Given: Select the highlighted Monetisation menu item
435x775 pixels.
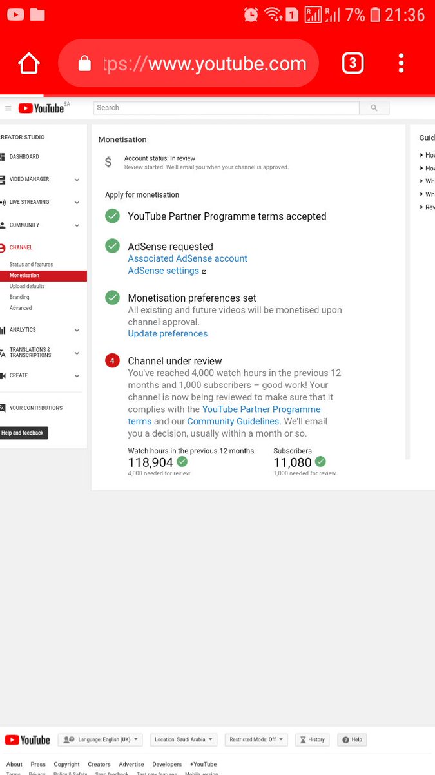Looking at the screenshot, I should click(43, 276).
